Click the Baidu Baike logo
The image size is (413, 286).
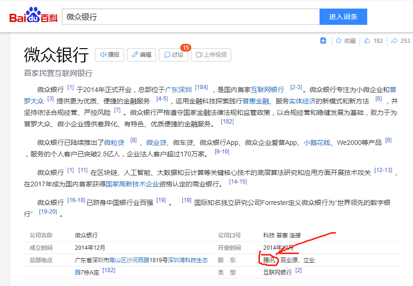[x=33, y=15]
